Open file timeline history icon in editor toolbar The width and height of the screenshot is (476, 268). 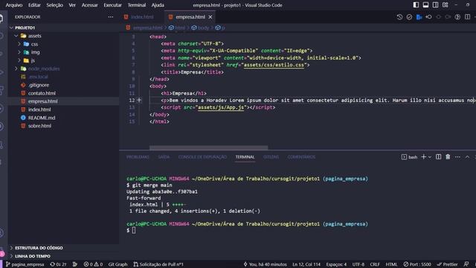point(399,17)
